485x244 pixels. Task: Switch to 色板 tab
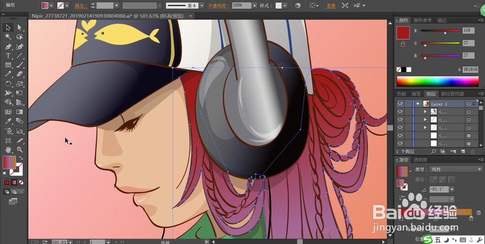(402, 94)
